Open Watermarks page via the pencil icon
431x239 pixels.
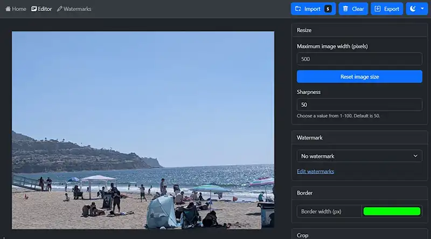click(x=60, y=9)
